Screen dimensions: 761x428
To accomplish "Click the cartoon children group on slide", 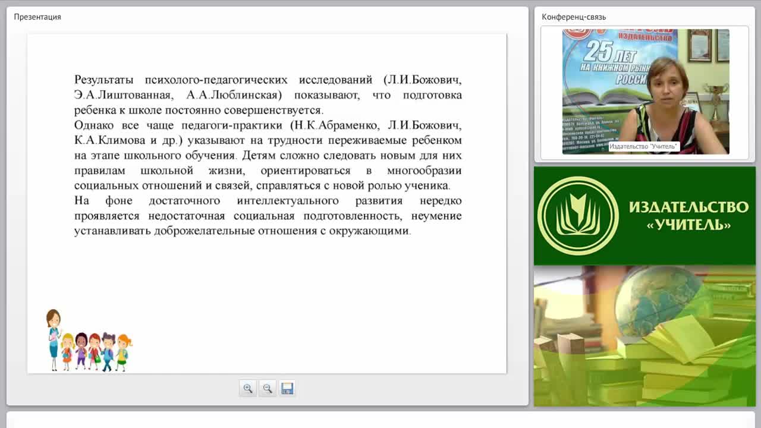I will 96,352.
